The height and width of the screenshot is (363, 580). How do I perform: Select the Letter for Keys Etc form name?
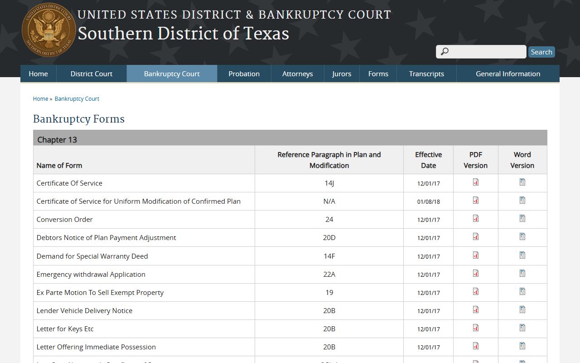65,329
